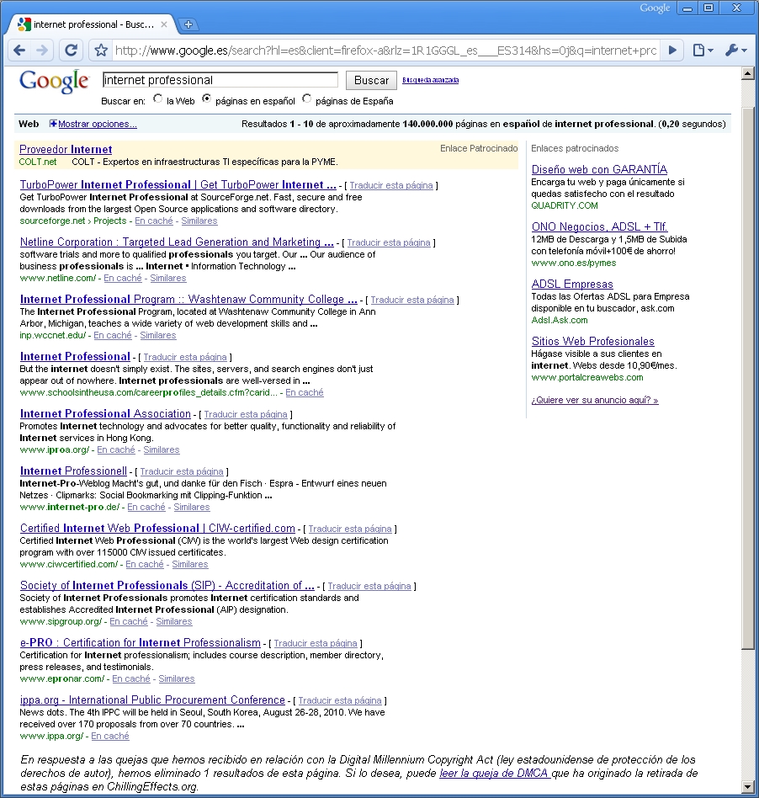The height and width of the screenshot is (798, 759).
Task: Open the page control menu icon
Action: (x=703, y=50)
